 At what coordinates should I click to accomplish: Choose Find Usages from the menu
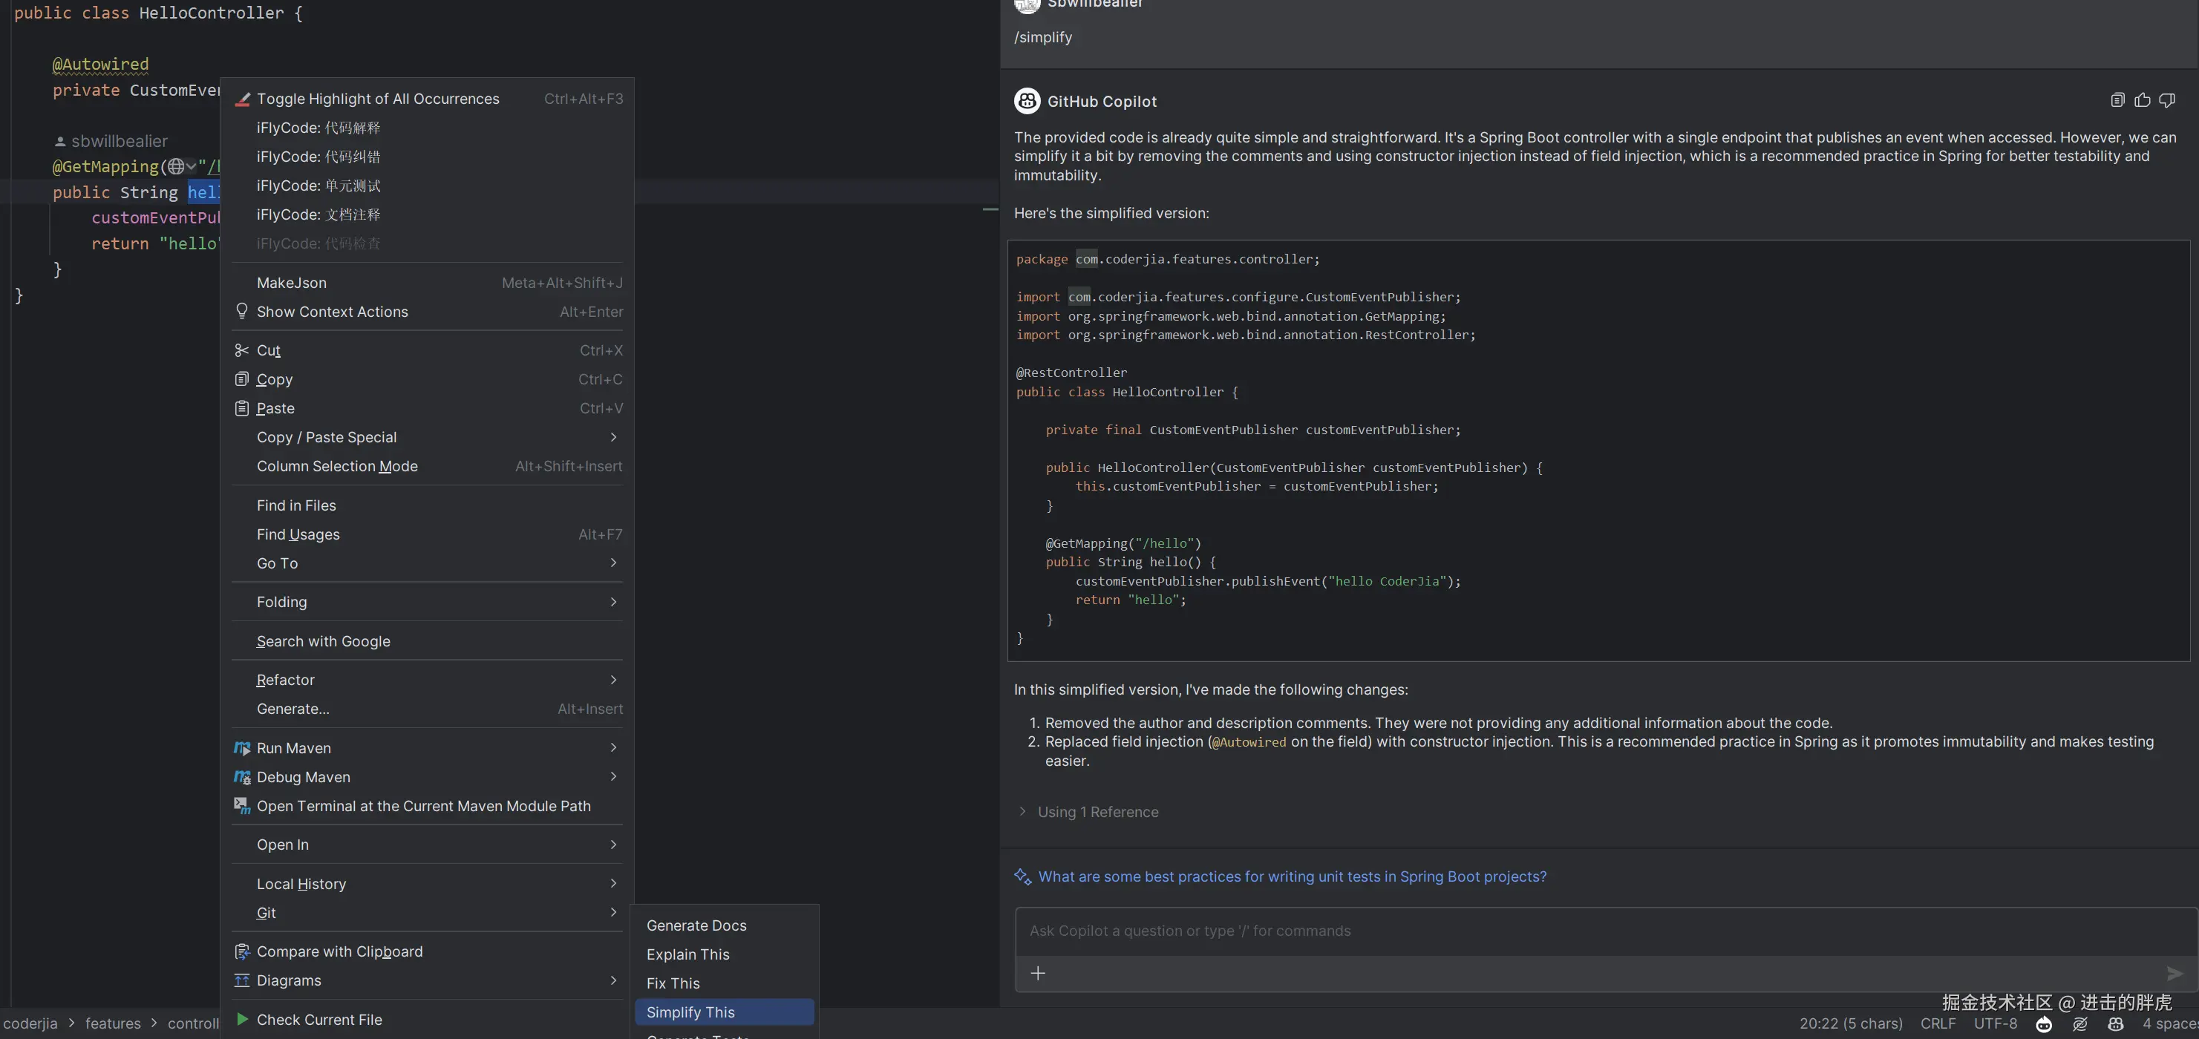coord(427,534)
